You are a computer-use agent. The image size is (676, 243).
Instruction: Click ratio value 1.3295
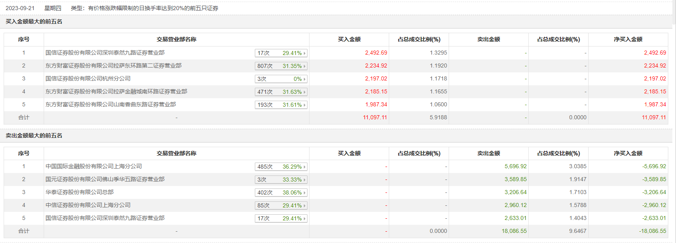click(438, 53)
